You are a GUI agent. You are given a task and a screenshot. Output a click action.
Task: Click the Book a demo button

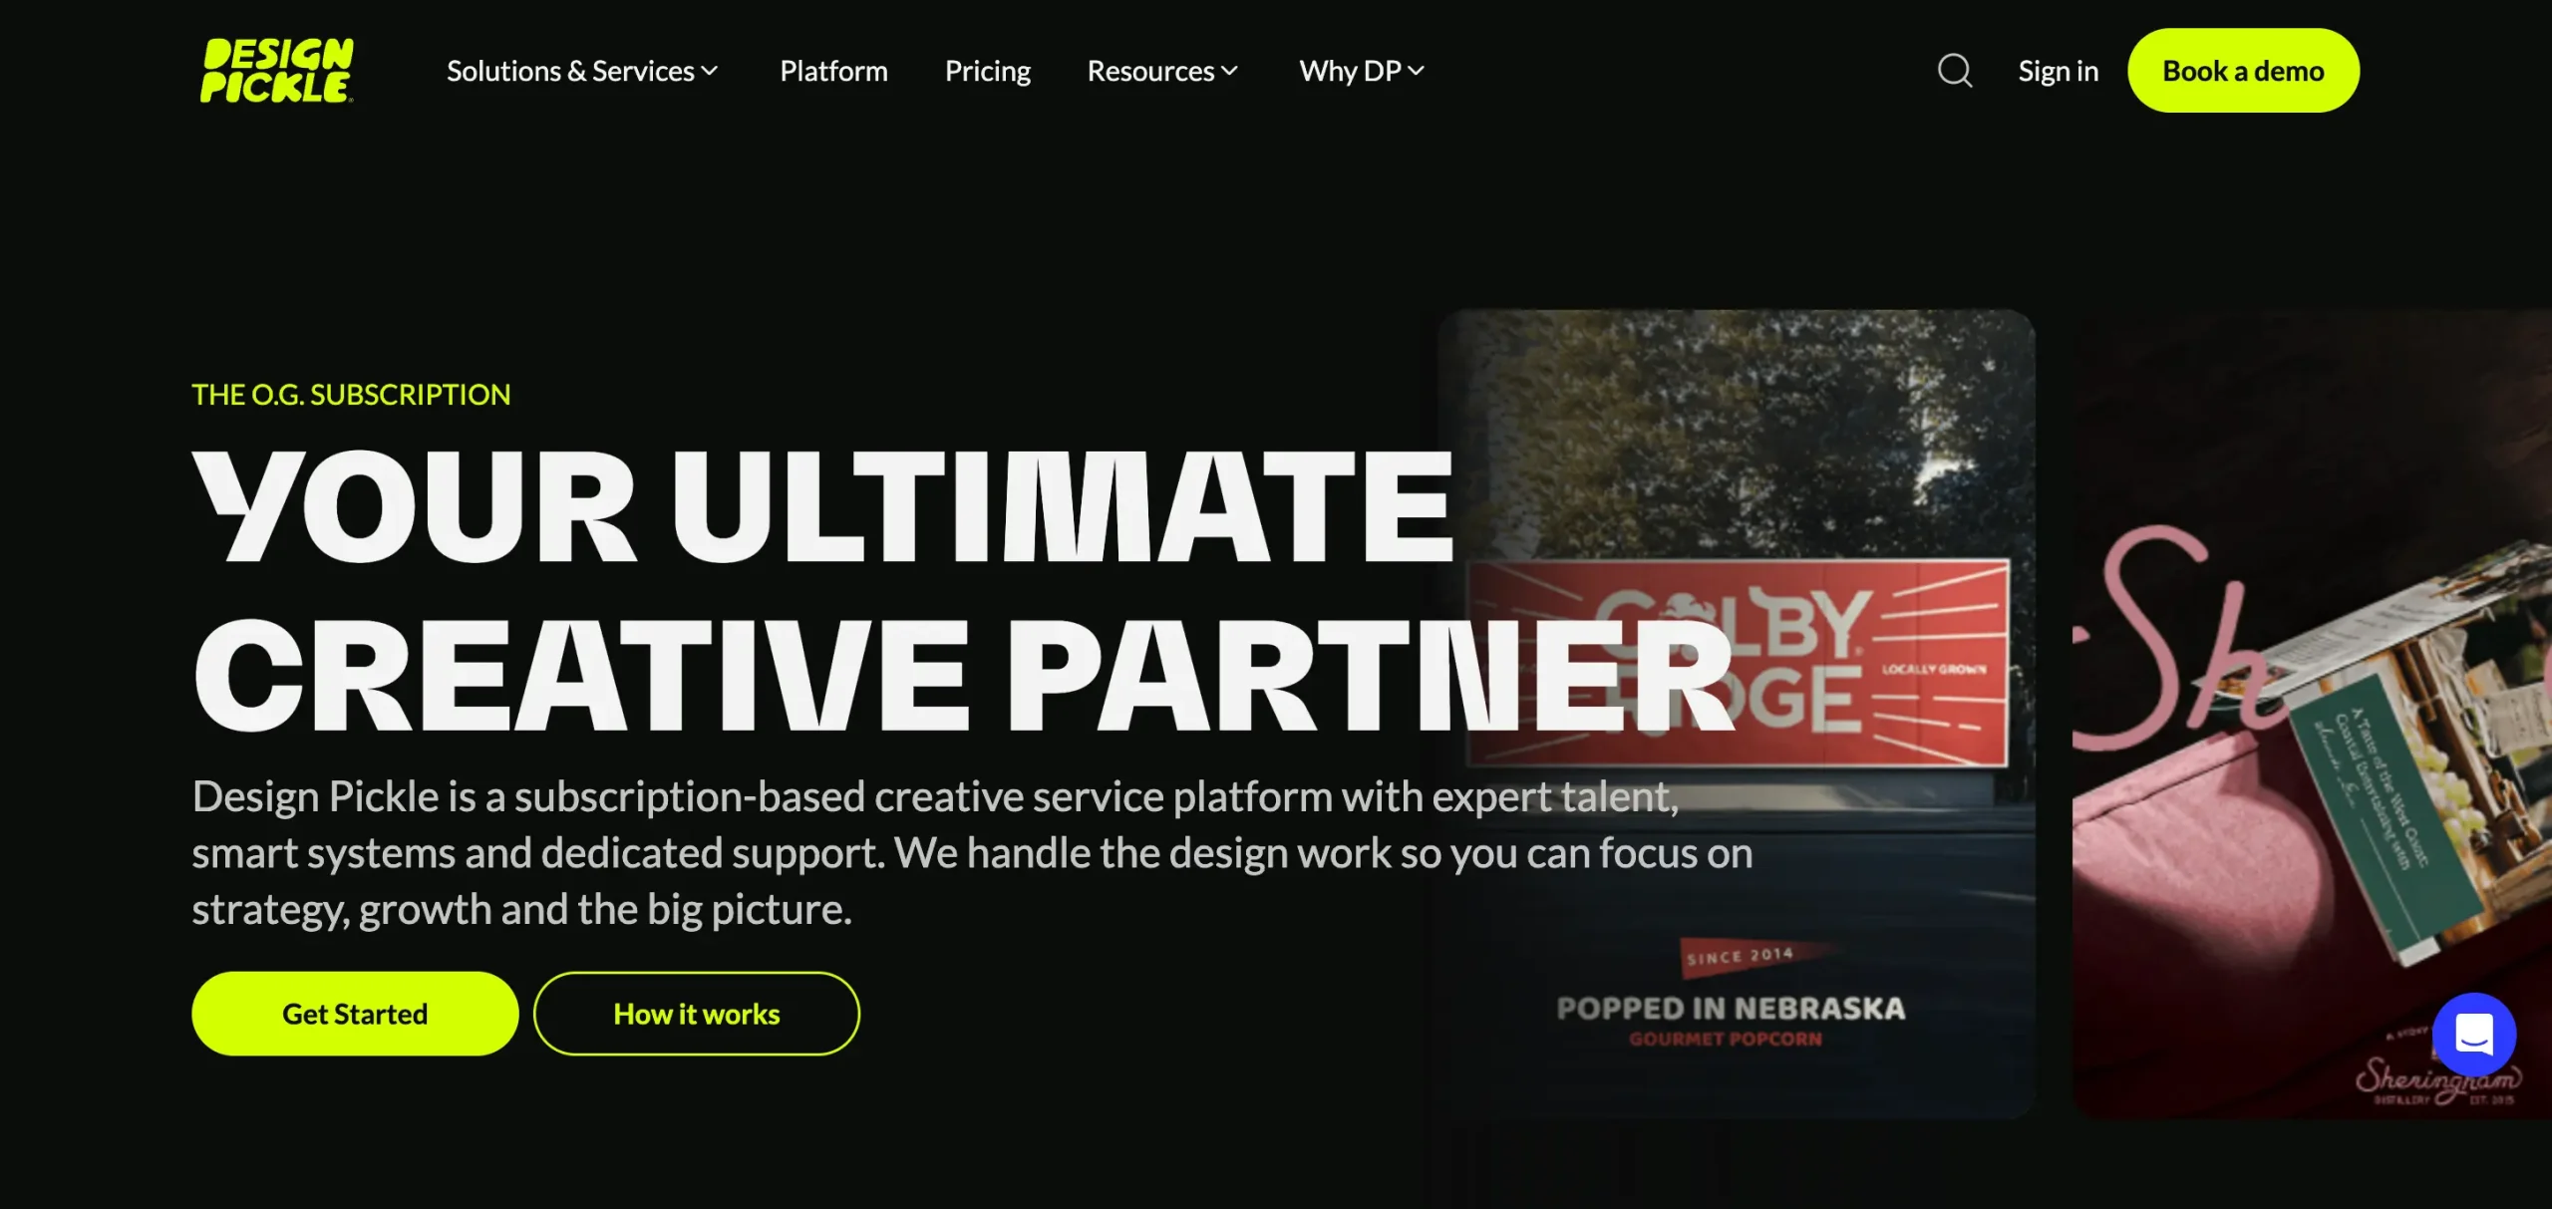point(2243,71)
